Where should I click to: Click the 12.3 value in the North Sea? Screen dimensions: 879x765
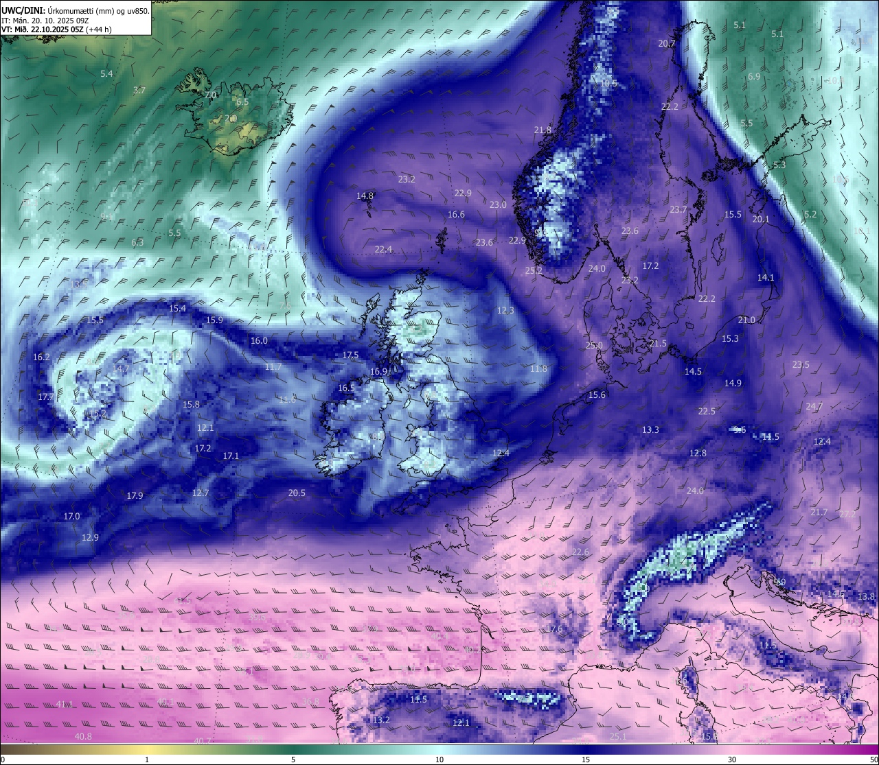coord(505,310)
